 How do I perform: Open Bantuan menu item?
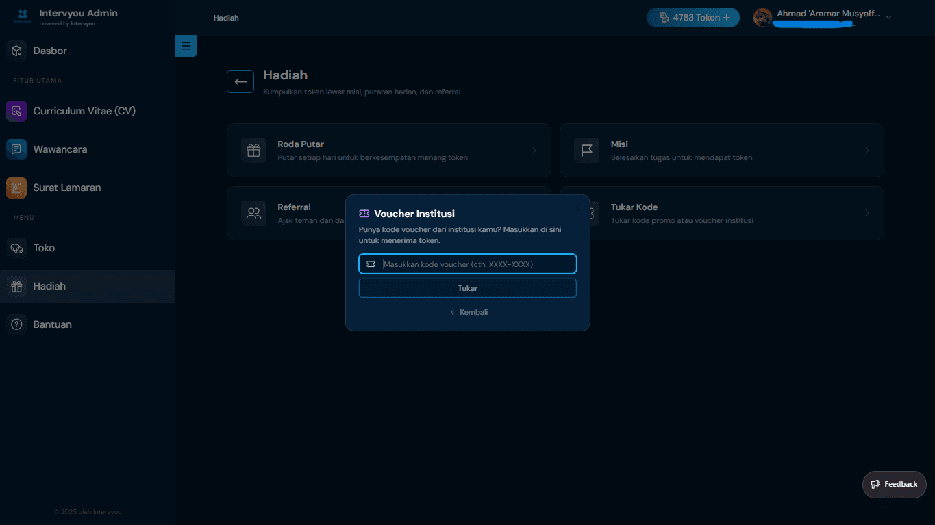[88, 324]
